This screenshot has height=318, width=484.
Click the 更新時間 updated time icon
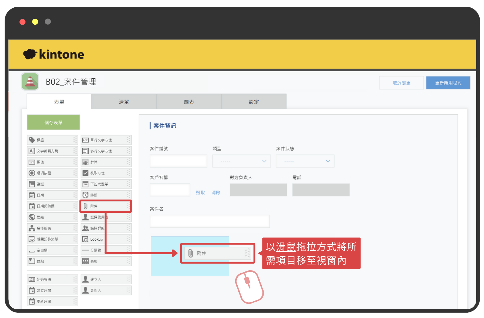(32, 301)
